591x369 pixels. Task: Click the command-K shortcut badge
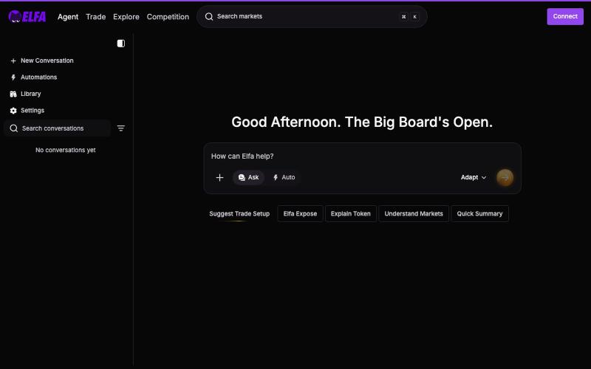pyautogui.click(x=409, y=16)
